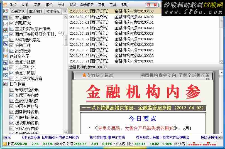Click the 西证金点子 group header
The width and height of the screenshot is (225, 149).
[19, 57]
